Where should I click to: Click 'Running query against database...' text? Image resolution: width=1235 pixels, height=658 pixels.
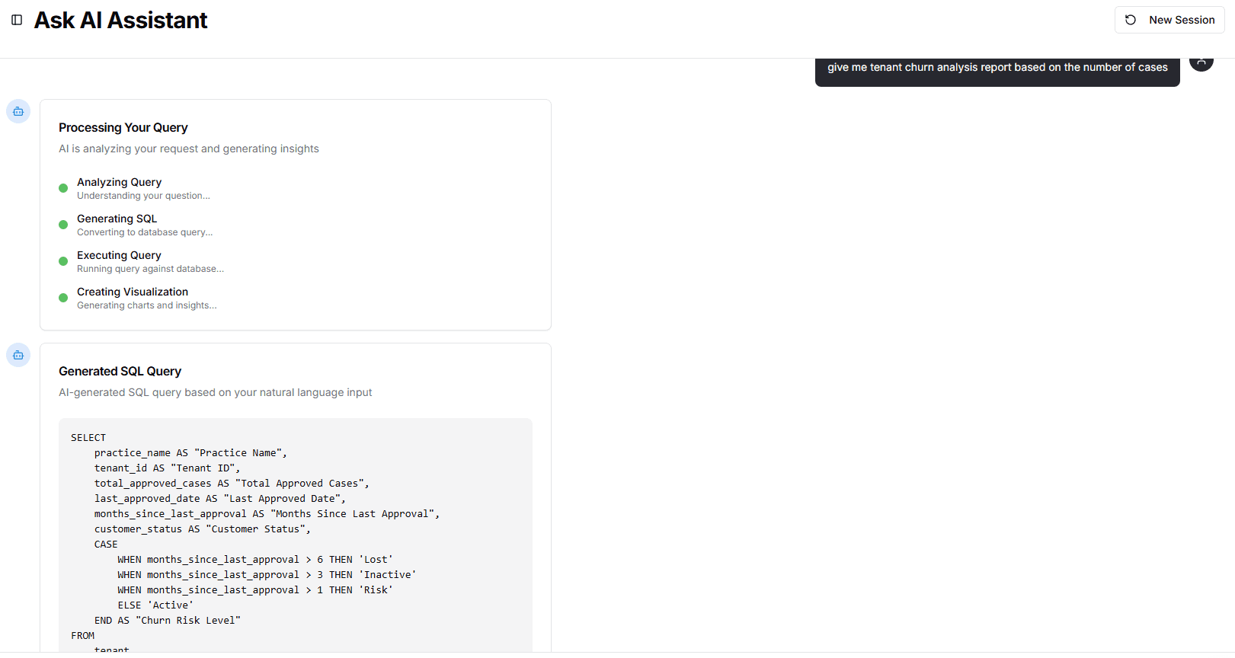(x=150, y=269)
